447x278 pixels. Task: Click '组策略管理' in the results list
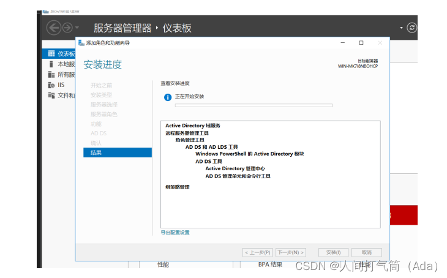click(x=178, y=187)
